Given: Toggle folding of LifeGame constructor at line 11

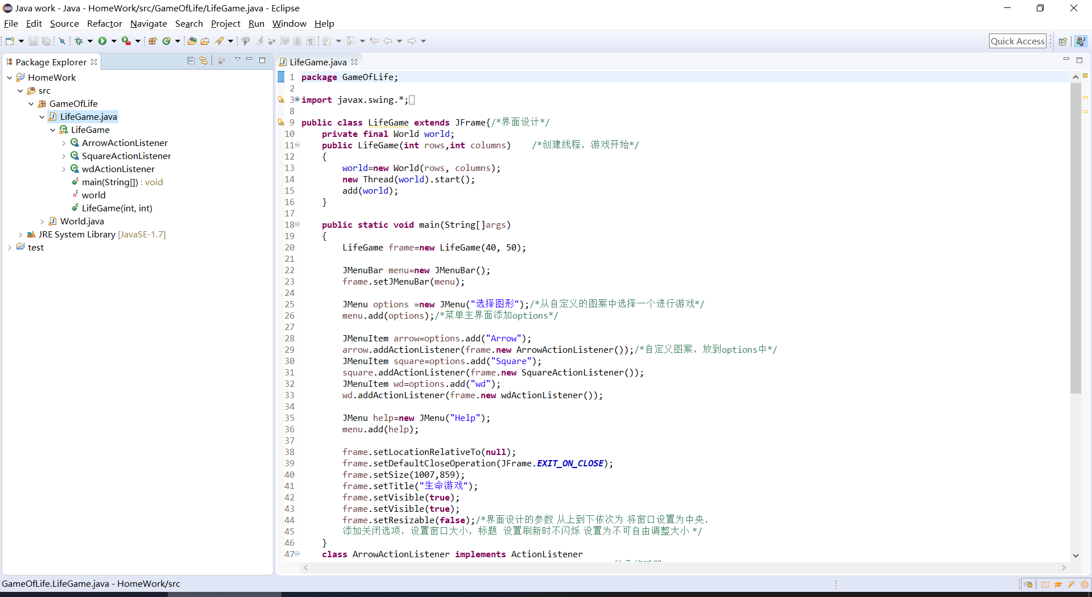Looking at the screenshot, I should pos(297,145).
